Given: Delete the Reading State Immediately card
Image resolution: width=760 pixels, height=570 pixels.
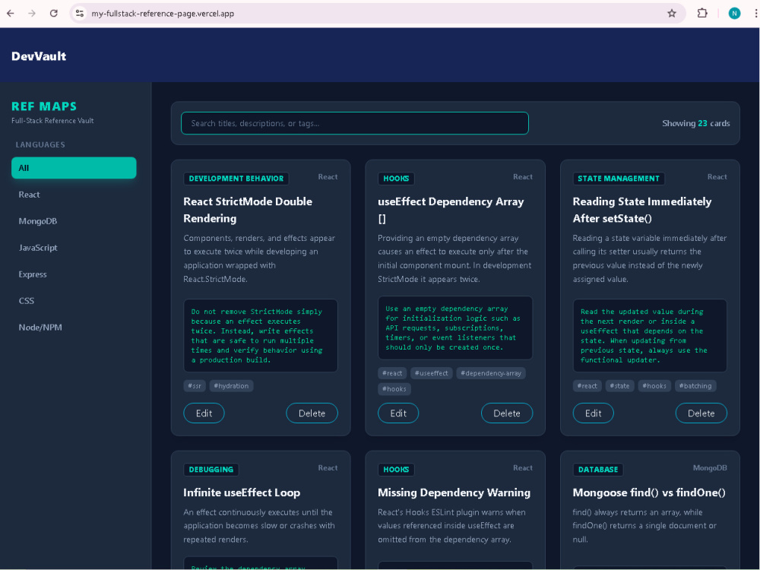Looking at the screenshot, I should pos(701,413).
